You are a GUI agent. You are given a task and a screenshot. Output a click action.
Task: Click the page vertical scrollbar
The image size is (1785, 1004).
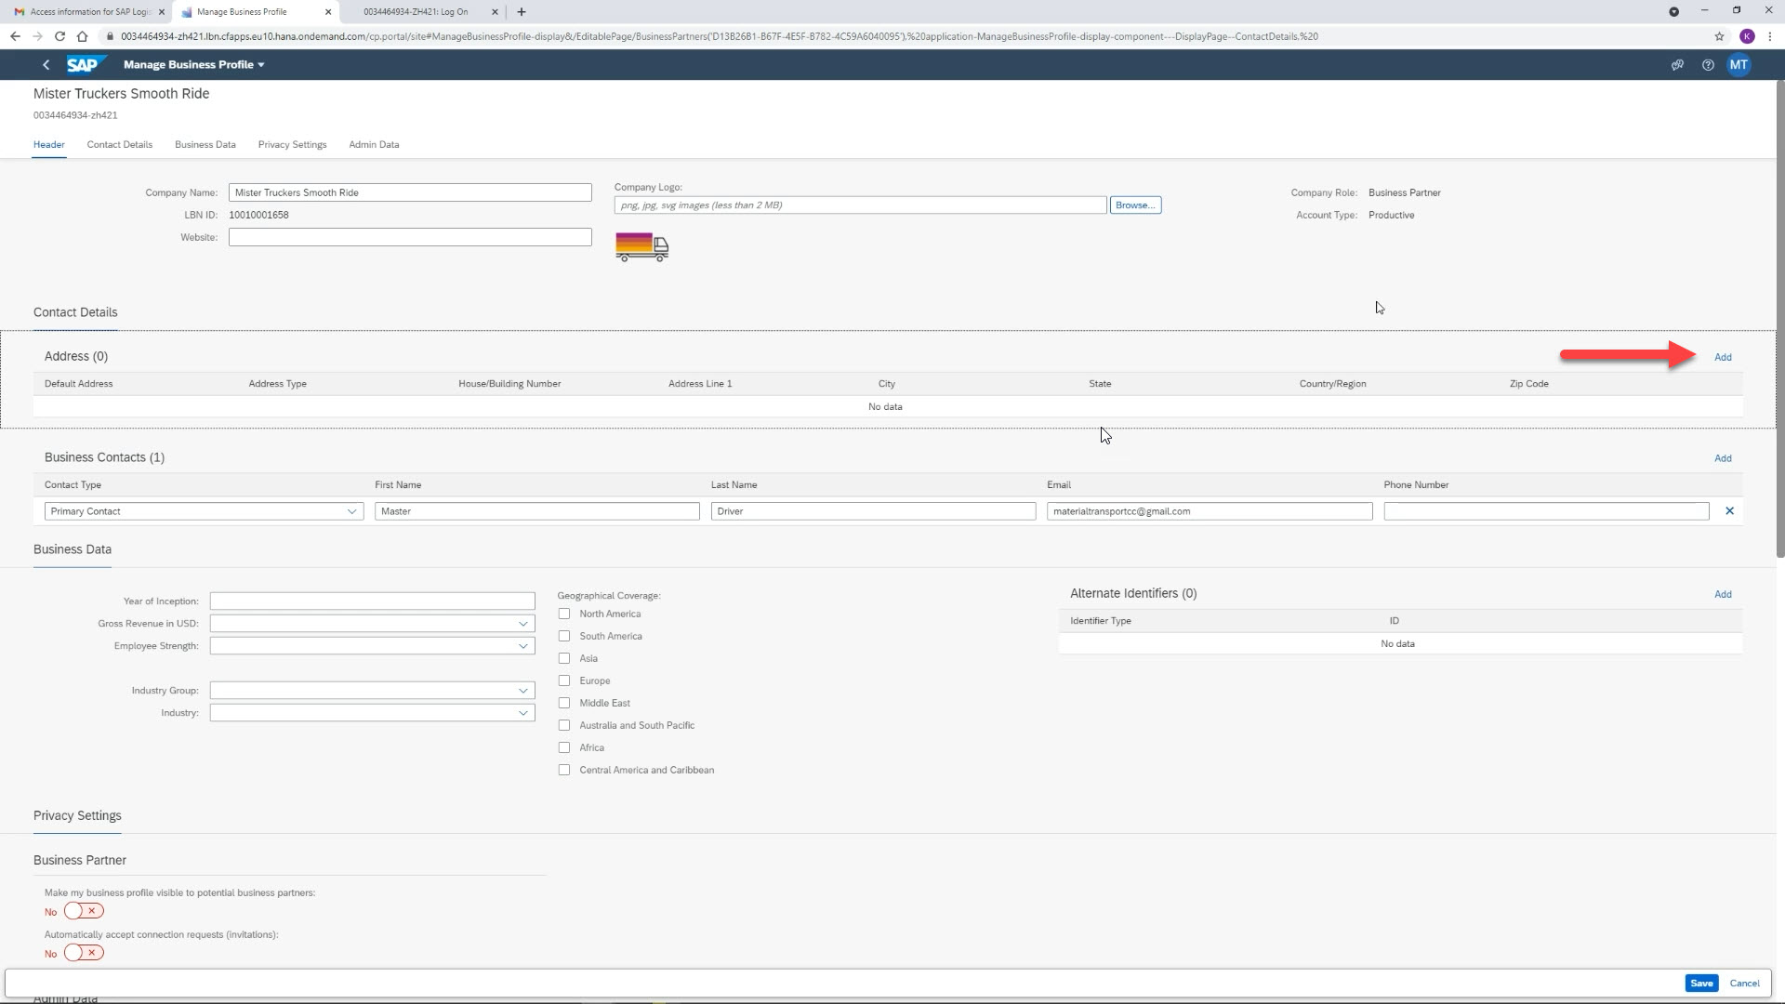point(1780,319)
